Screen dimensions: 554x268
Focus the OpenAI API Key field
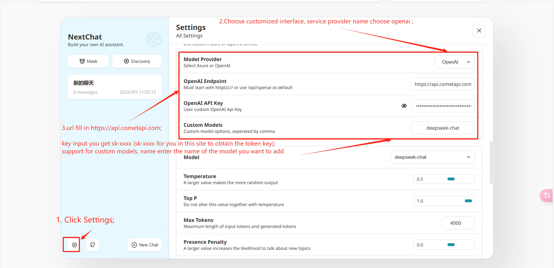point(443,106)
